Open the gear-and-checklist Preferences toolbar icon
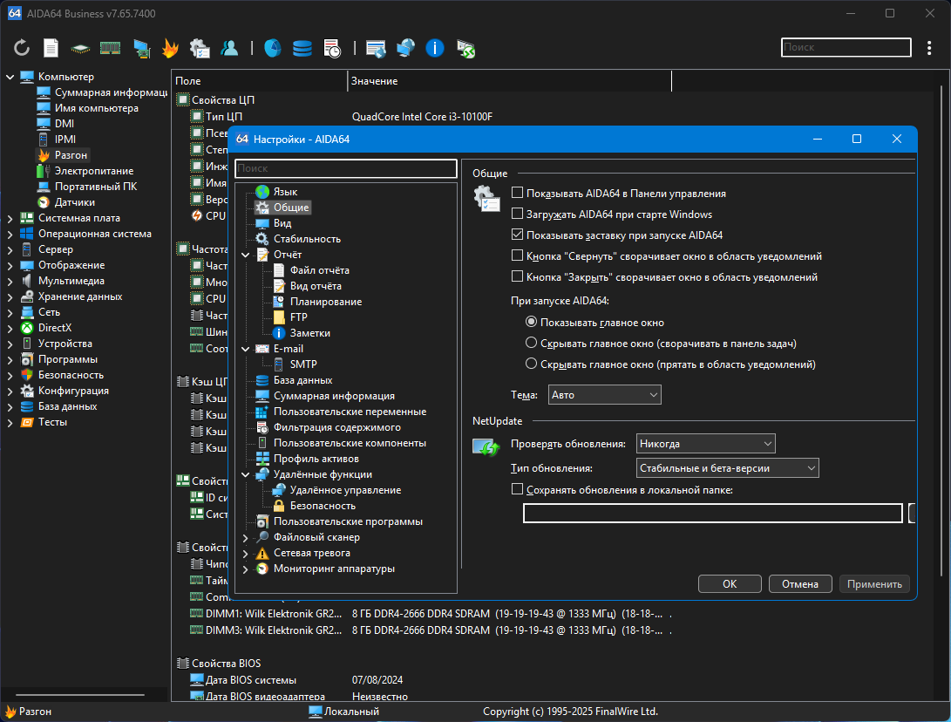 pyautogui.click(x=200, y=47)
